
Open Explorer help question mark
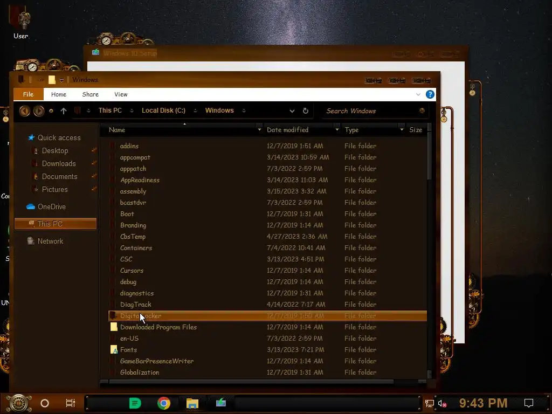coord(430,94)
